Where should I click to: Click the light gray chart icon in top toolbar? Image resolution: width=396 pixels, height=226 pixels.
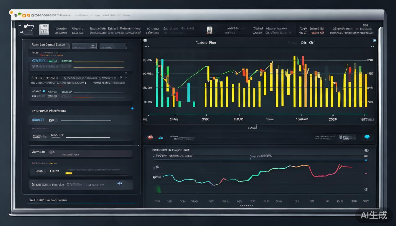[x=44, y=29]
